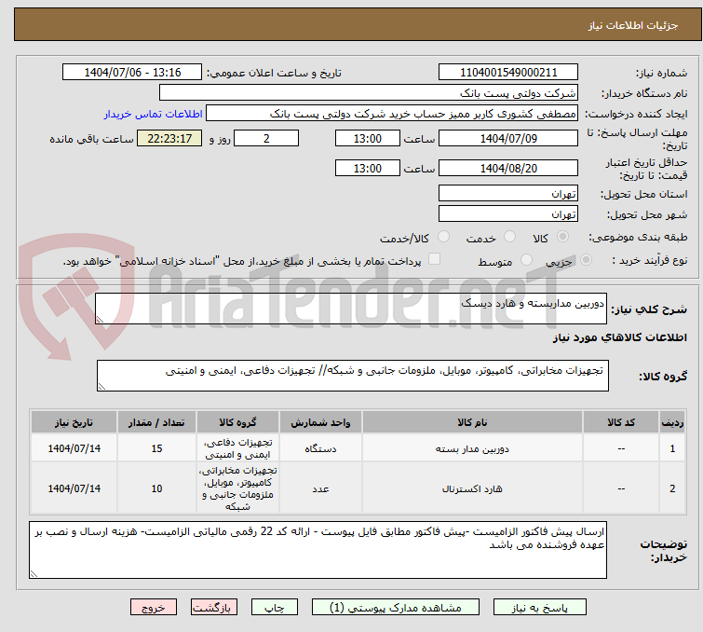Click date 1404/07/14 in row 1
The height and width of the screenshot is (632, 703).
[74, 448]
